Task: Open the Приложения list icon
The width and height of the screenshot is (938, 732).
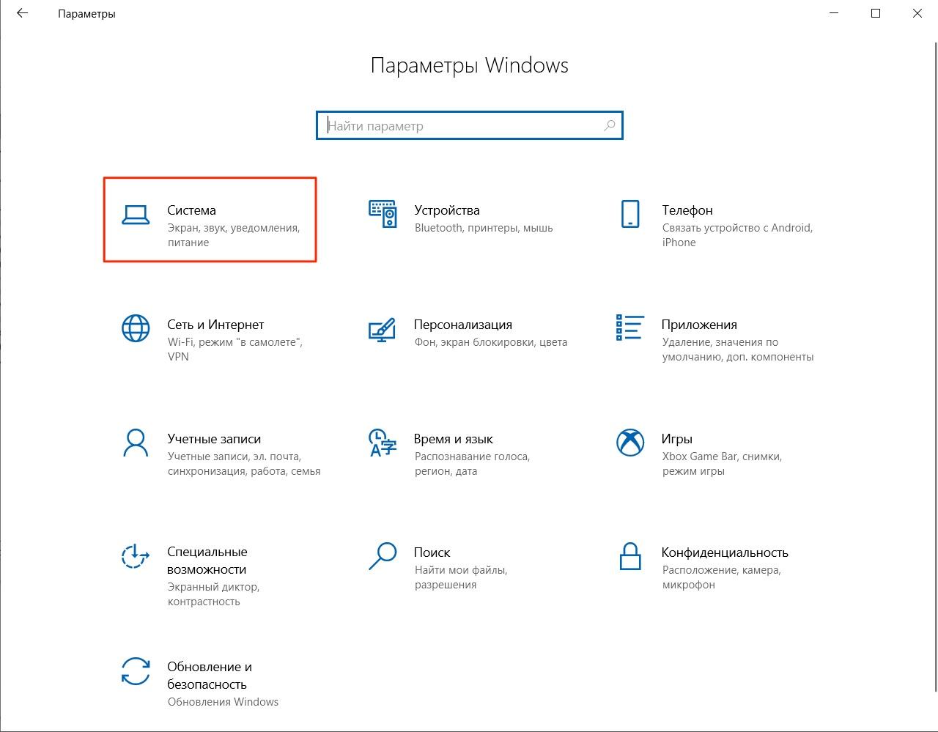Action: (629, 328)
